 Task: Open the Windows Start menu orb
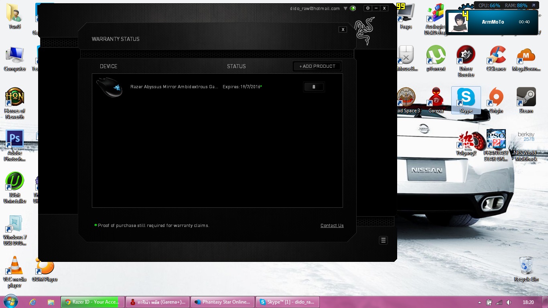click(10, 302)
